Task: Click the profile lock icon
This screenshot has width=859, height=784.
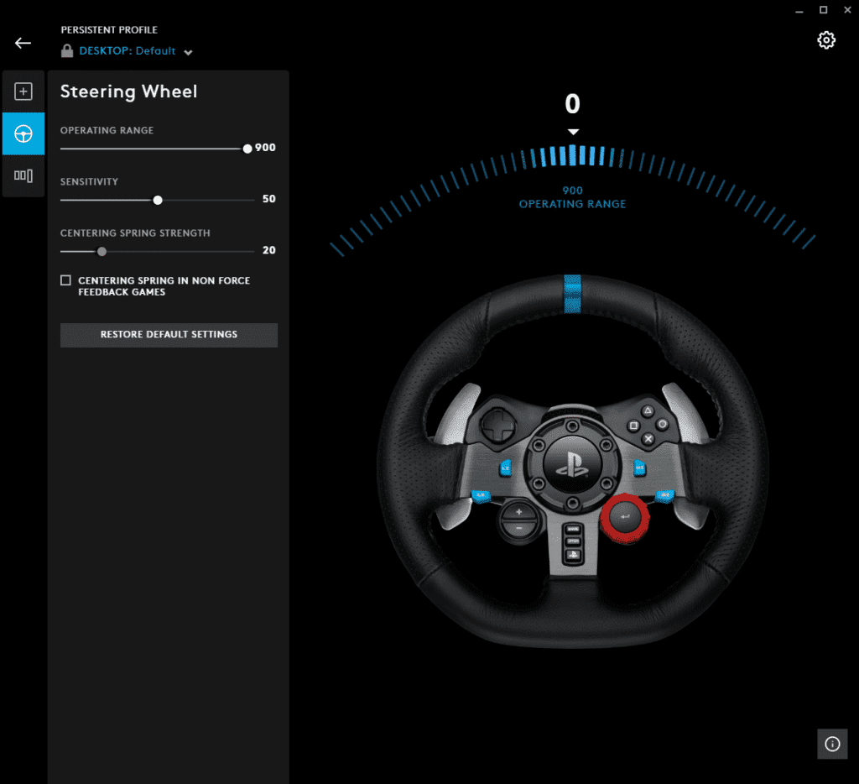Action: point(67,51)
